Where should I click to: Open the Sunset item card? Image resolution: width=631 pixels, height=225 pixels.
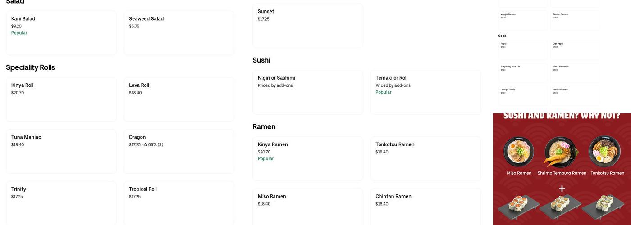[x=308, y=25]
